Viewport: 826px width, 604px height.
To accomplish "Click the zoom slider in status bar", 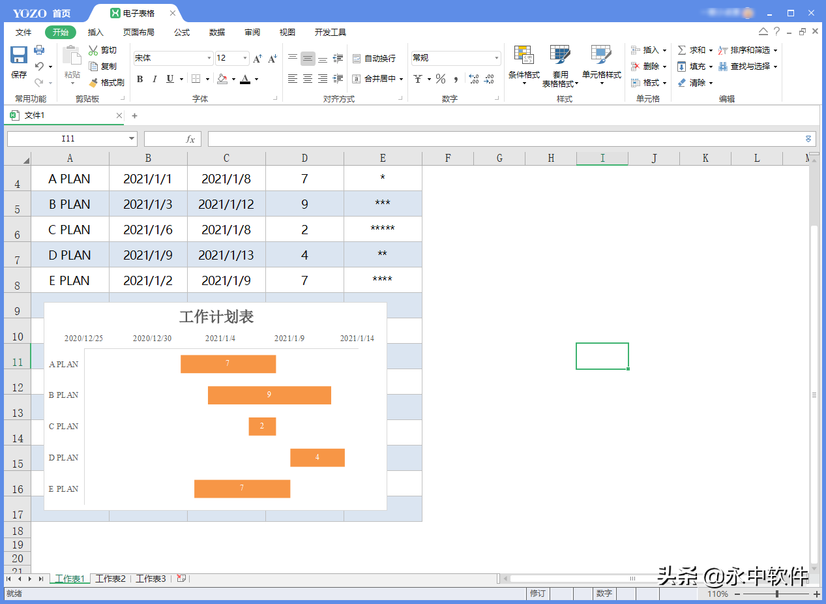I will (x=776, y=594).
